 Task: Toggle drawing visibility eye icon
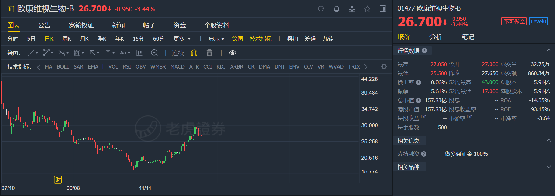(232, 53)
